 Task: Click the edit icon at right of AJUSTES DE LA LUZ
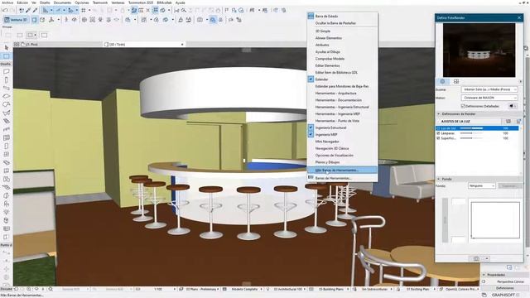coord(518,122)
